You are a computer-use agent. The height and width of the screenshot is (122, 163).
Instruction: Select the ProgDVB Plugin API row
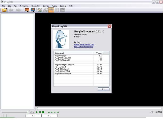point(81,60)
